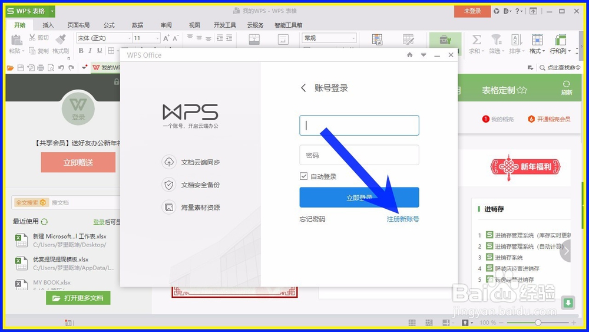Open the font size dropdown showing 11
Viewport: 589px width, 332px height.
click(157, 38)
